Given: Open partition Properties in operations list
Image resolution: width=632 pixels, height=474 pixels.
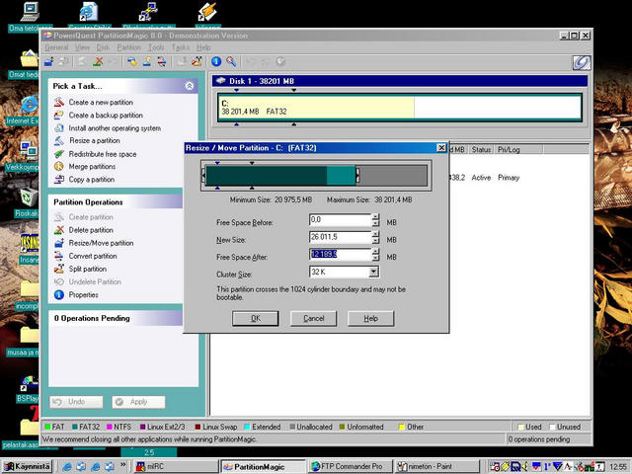Looking at the screenshot, I should coord(83,295).
